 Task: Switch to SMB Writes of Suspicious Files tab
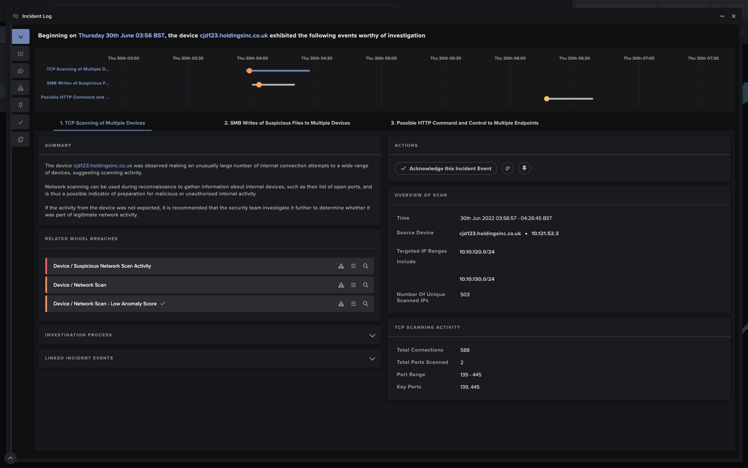tap(287, 123)
